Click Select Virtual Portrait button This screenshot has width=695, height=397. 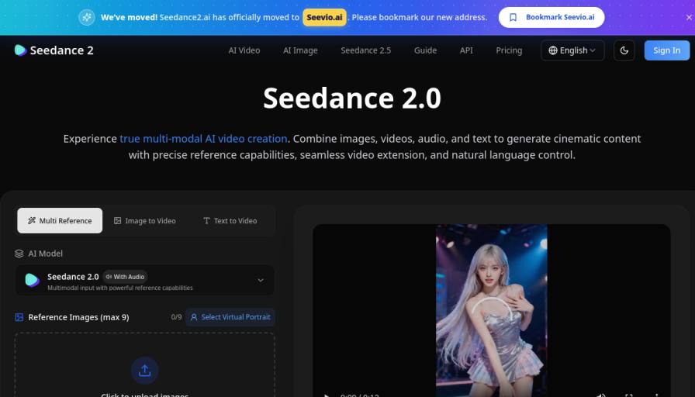[x=230, y=317]
